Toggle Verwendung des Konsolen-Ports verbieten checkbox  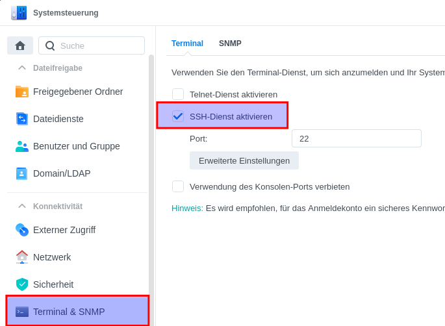[178, 186]
